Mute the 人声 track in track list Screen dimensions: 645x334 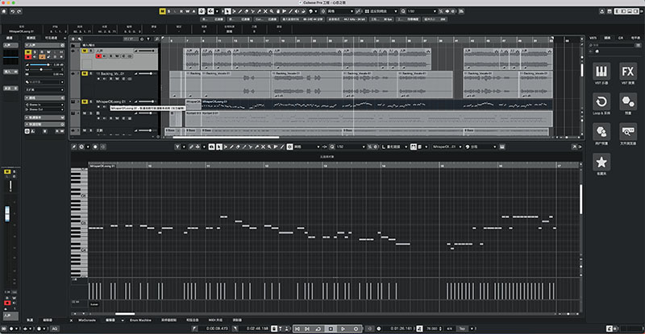(85, 51)
